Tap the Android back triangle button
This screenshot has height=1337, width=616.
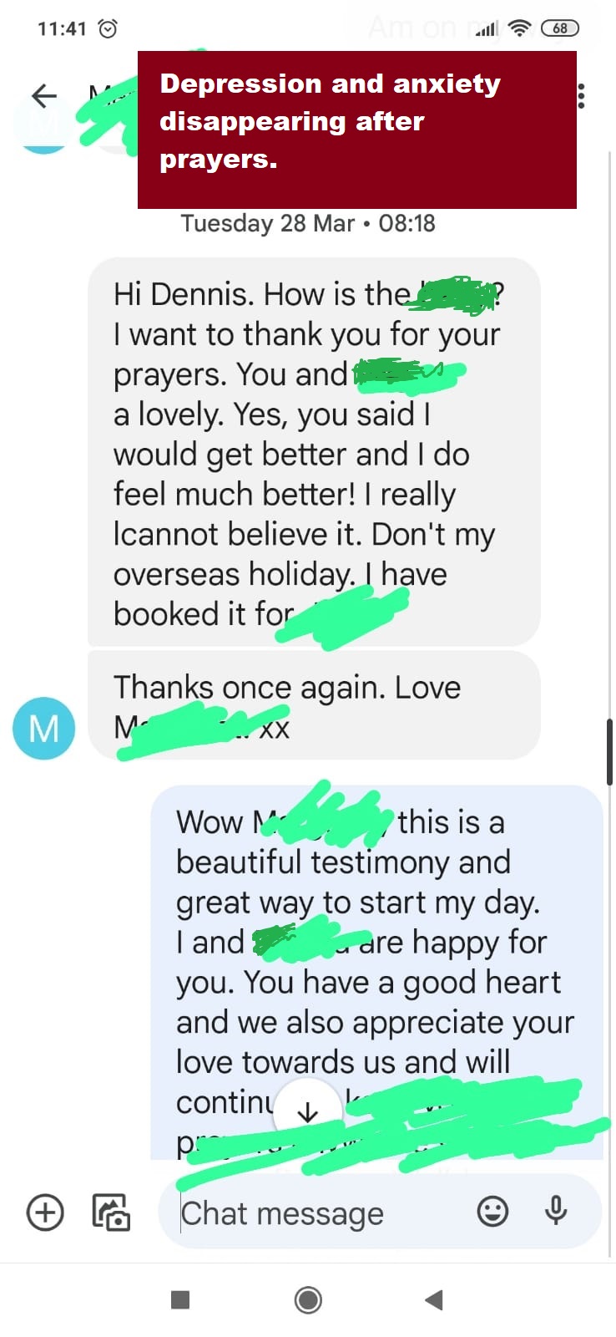point(433,1299)
